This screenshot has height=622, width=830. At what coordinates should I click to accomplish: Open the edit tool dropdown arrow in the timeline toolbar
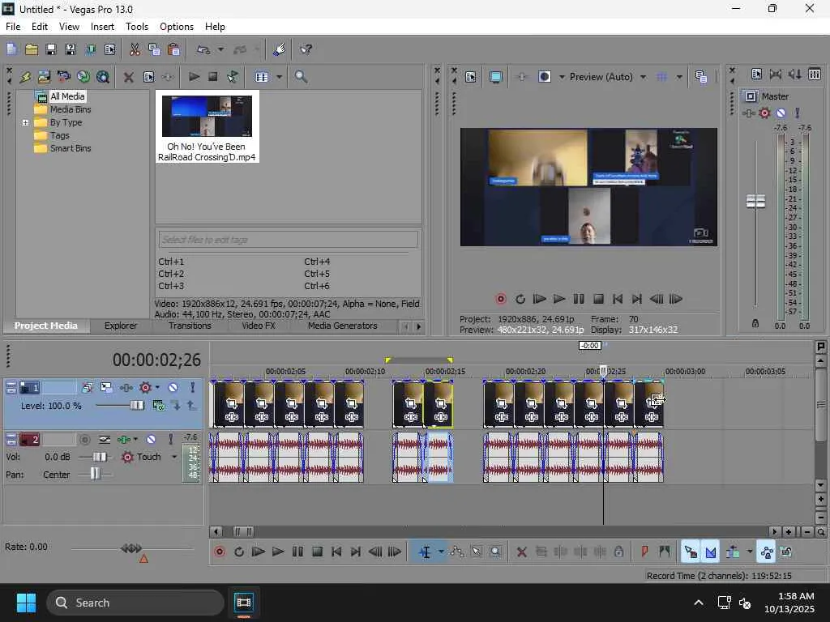441,552
